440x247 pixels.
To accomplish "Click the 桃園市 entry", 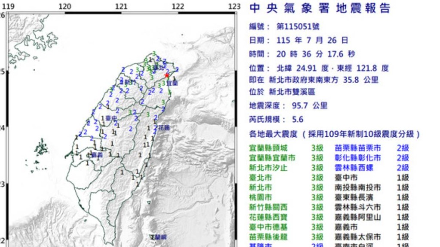I will click(286, 197).
